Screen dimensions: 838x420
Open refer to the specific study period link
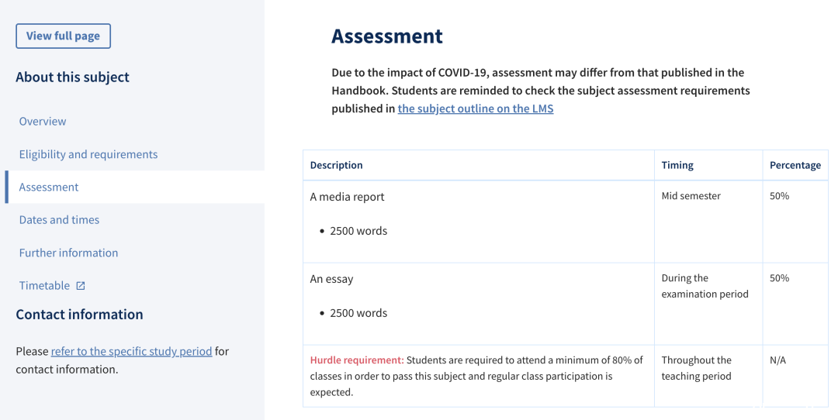pos(131,351)
